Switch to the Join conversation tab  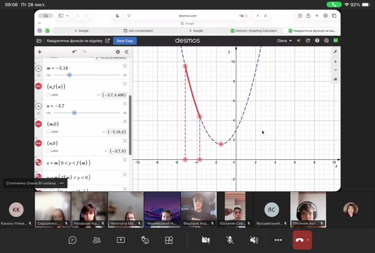[138, 31]
